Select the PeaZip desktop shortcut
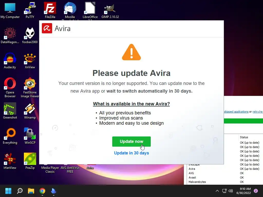 [x=30, y=161]
